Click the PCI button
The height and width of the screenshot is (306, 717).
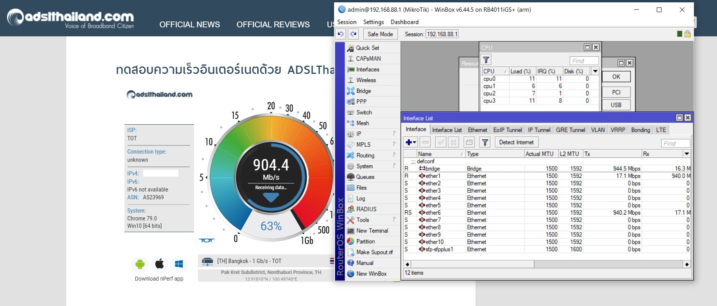616,92
